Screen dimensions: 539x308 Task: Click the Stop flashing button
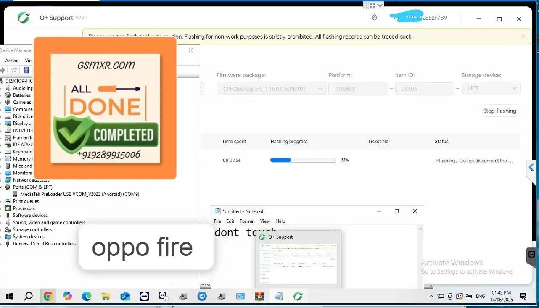click(x=499, y=111)
